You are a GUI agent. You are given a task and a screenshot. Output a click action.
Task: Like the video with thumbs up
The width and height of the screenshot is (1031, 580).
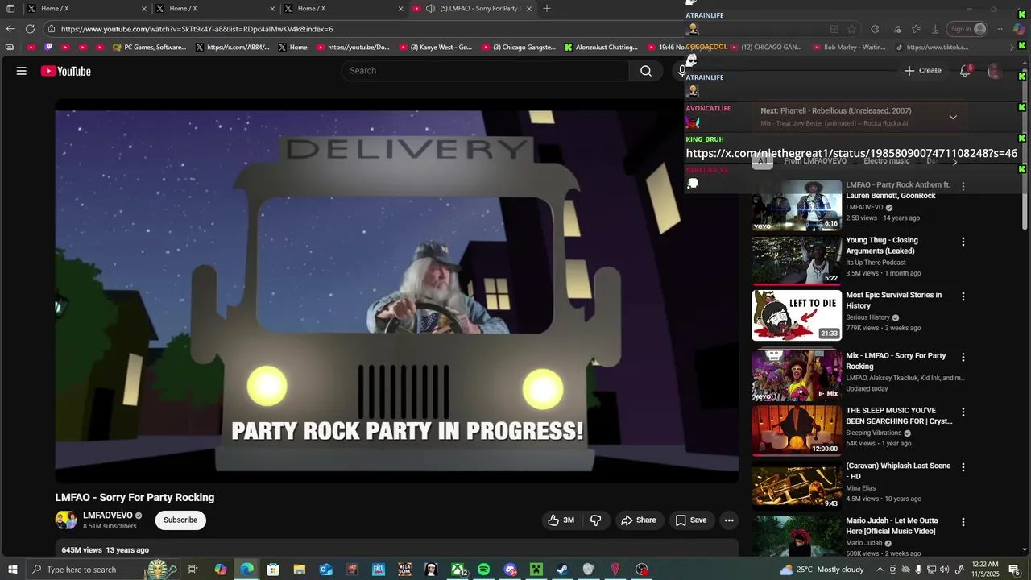561,520
